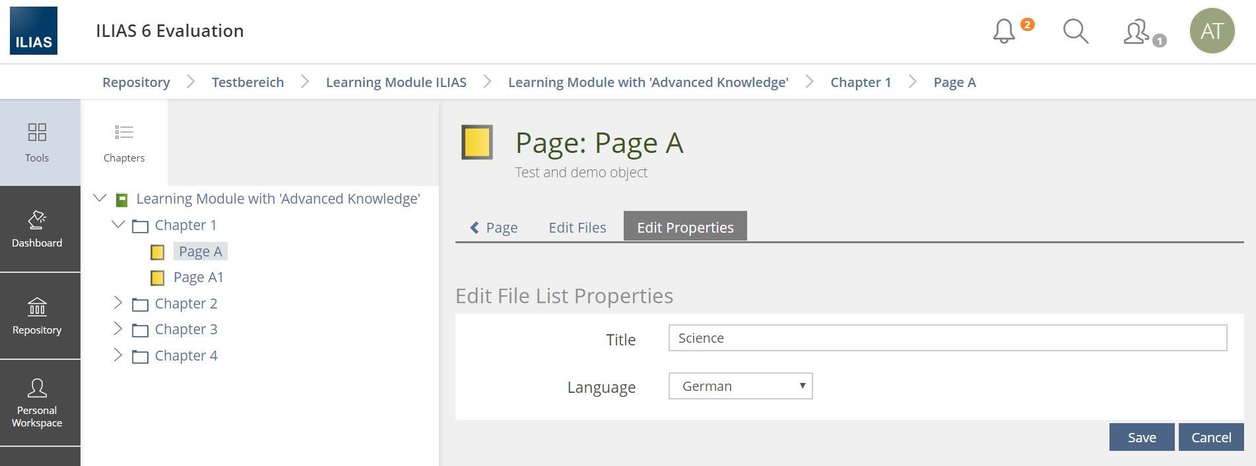This screenshot has width=1256, height=466.
Task: Open Personal Workspace in sidebar
Action: [x=37, y=403]
